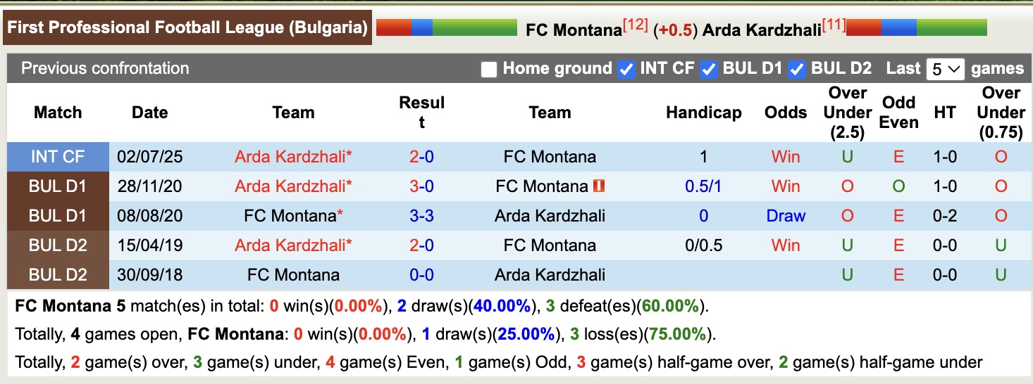Uncheck the INT CF filter
The image size is (1033, 384).
click(x=626, y=69)
